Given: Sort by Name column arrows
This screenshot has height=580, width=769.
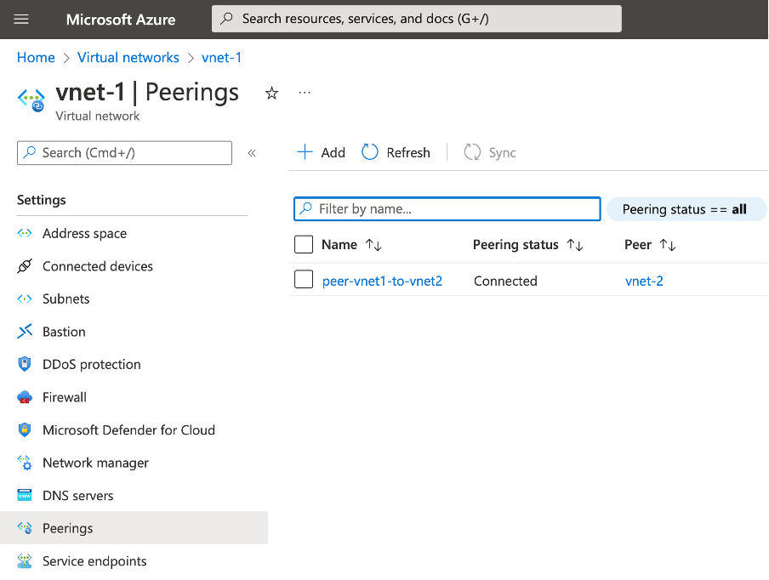Looking at the screenshot, I should tap(373, 245).
